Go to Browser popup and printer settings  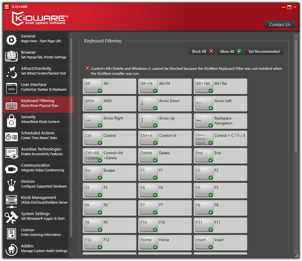point(38,56)
